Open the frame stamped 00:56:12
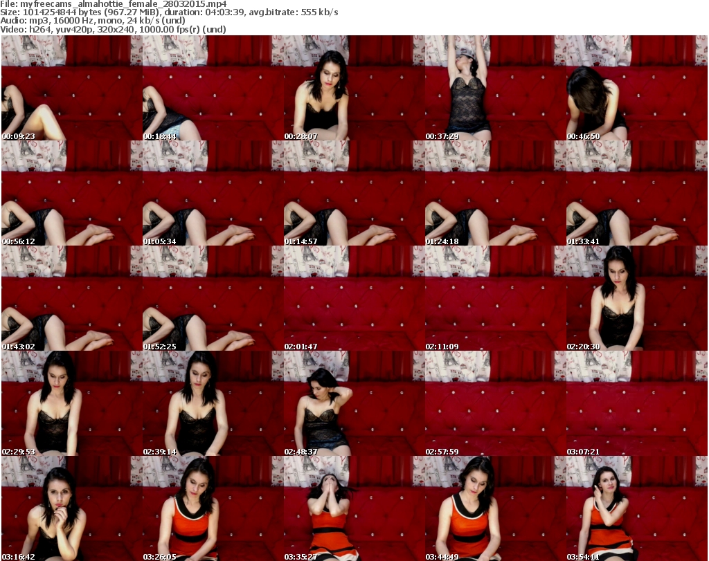709x561 pixels. [x=72, y=193]
